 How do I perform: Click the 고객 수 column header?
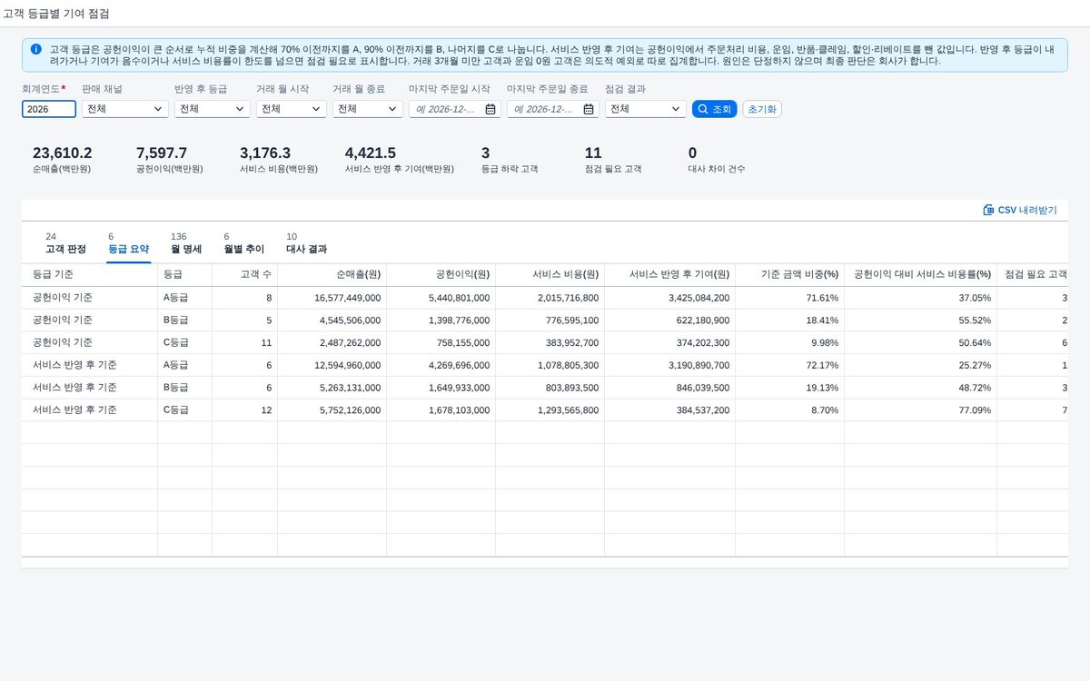244,275
